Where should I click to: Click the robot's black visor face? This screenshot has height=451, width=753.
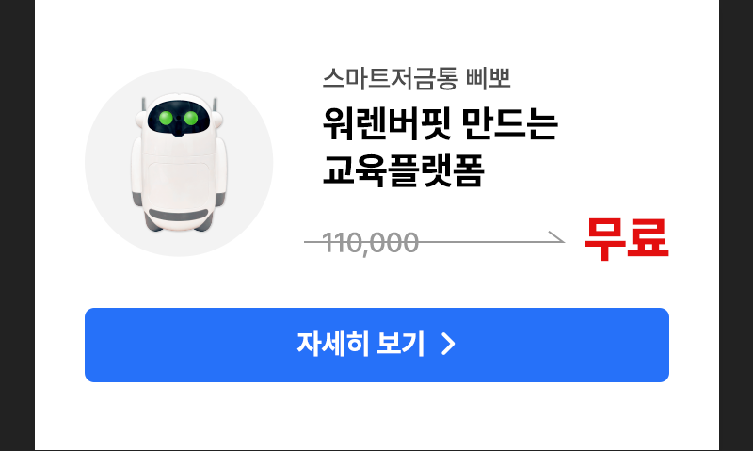179,118
